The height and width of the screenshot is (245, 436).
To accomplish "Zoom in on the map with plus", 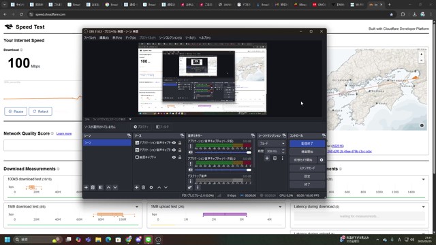I will [422, 54].
